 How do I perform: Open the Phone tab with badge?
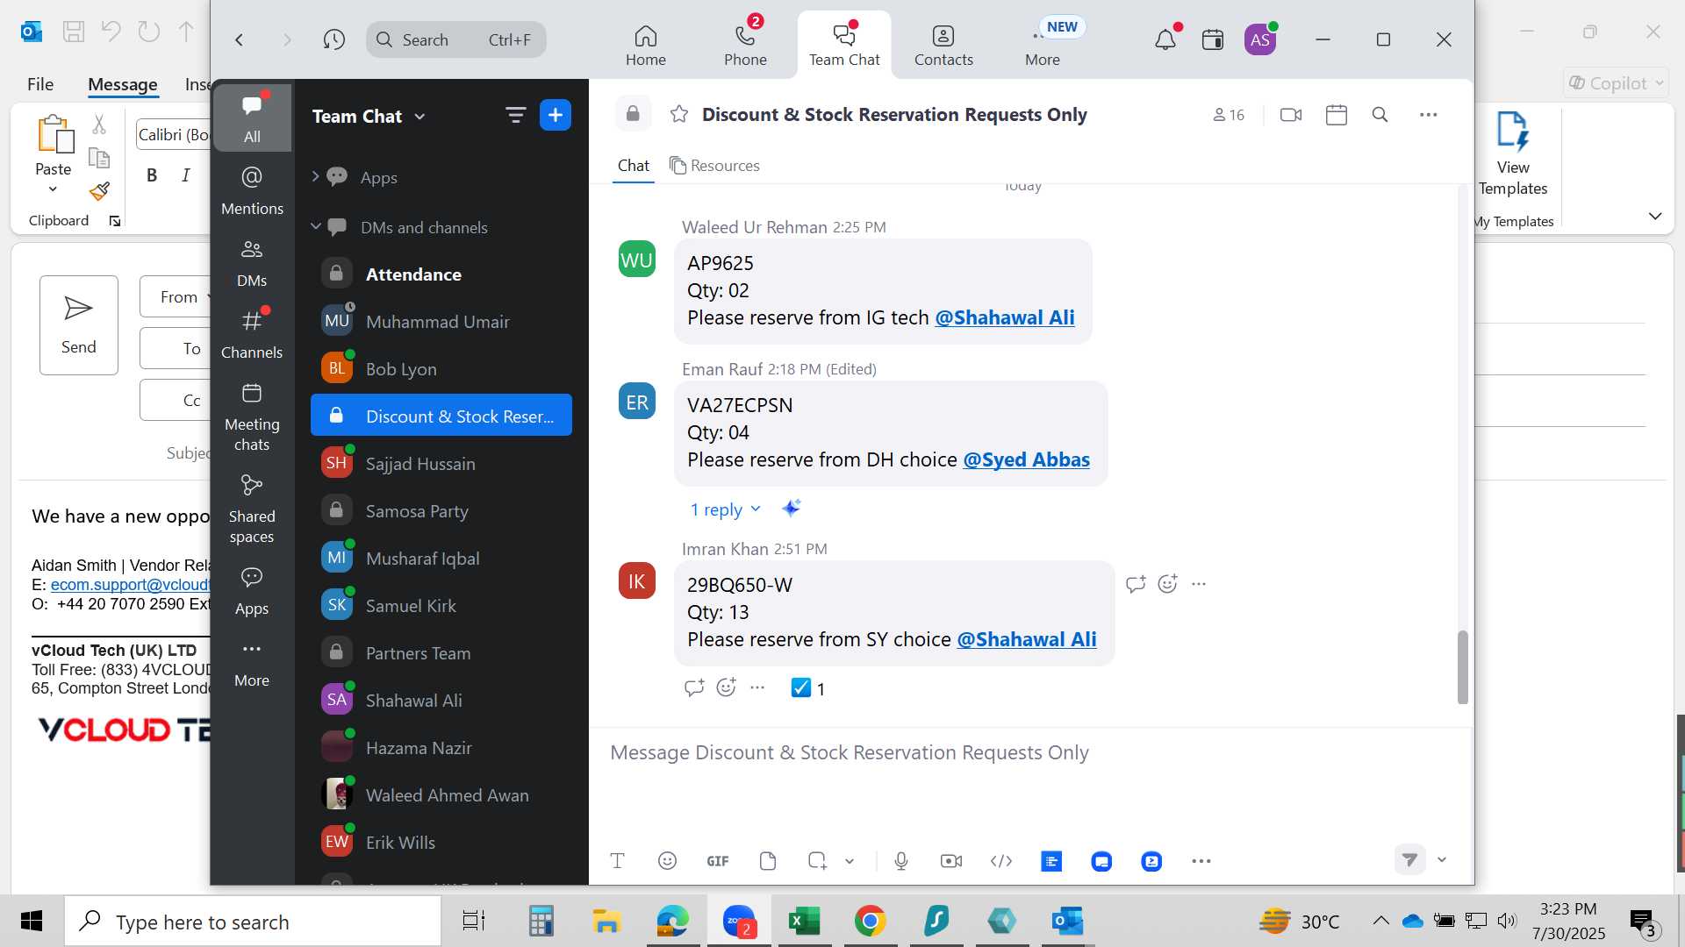pyautogui.click(x=745, y=45)
